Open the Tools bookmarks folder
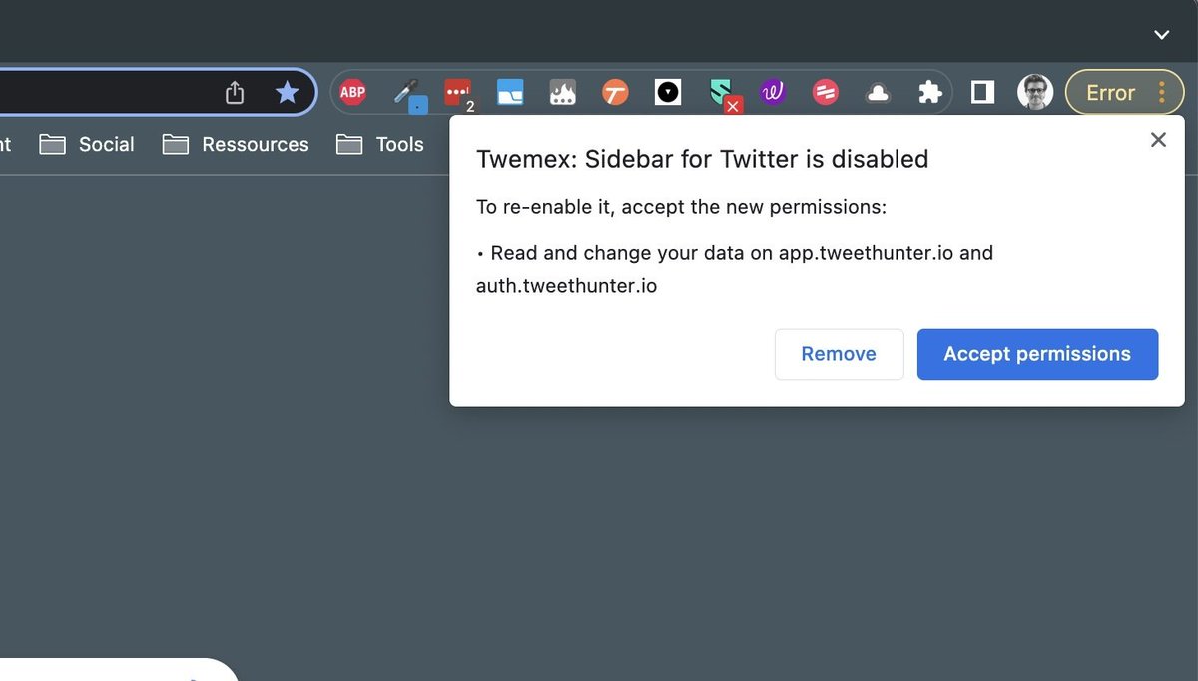Image resolution: width=1198 pixels, height=681 pixels. (x=380, y=144)
